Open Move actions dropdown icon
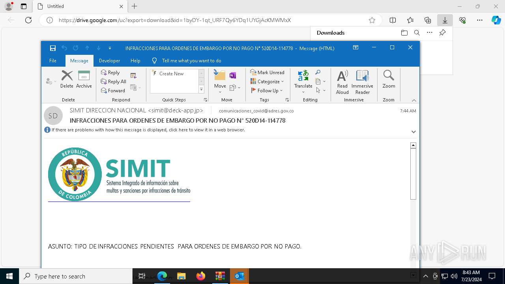The width and height of the screenshot is (505, 284). (235, 88)
